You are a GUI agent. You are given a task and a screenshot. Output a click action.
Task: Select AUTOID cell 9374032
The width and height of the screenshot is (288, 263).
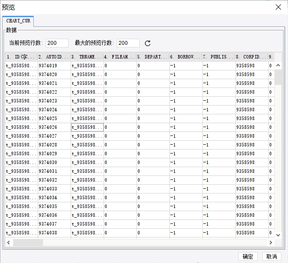pyautogui.click(x=54, y=180)
